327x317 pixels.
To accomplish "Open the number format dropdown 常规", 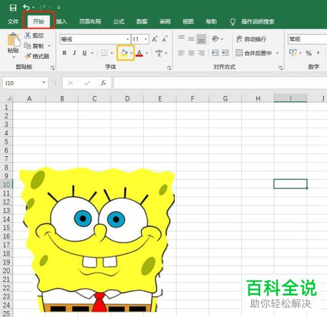I will pos(307,39).
